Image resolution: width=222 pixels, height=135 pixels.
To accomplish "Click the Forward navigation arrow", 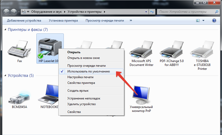I will 14,12.
